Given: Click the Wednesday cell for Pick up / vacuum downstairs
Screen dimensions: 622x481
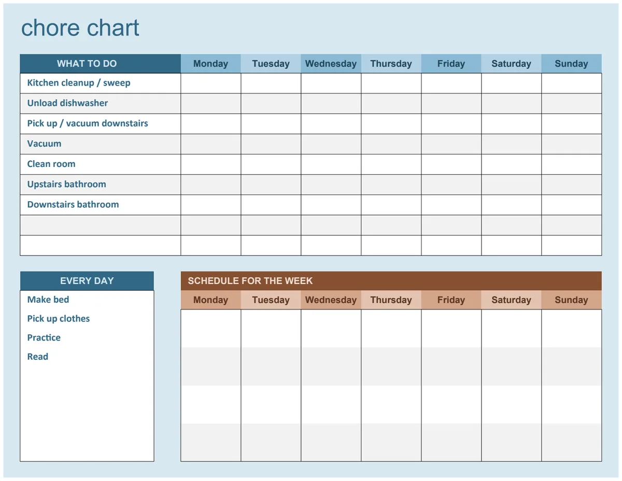Looking at the screenshot, I should click(331, 124).
